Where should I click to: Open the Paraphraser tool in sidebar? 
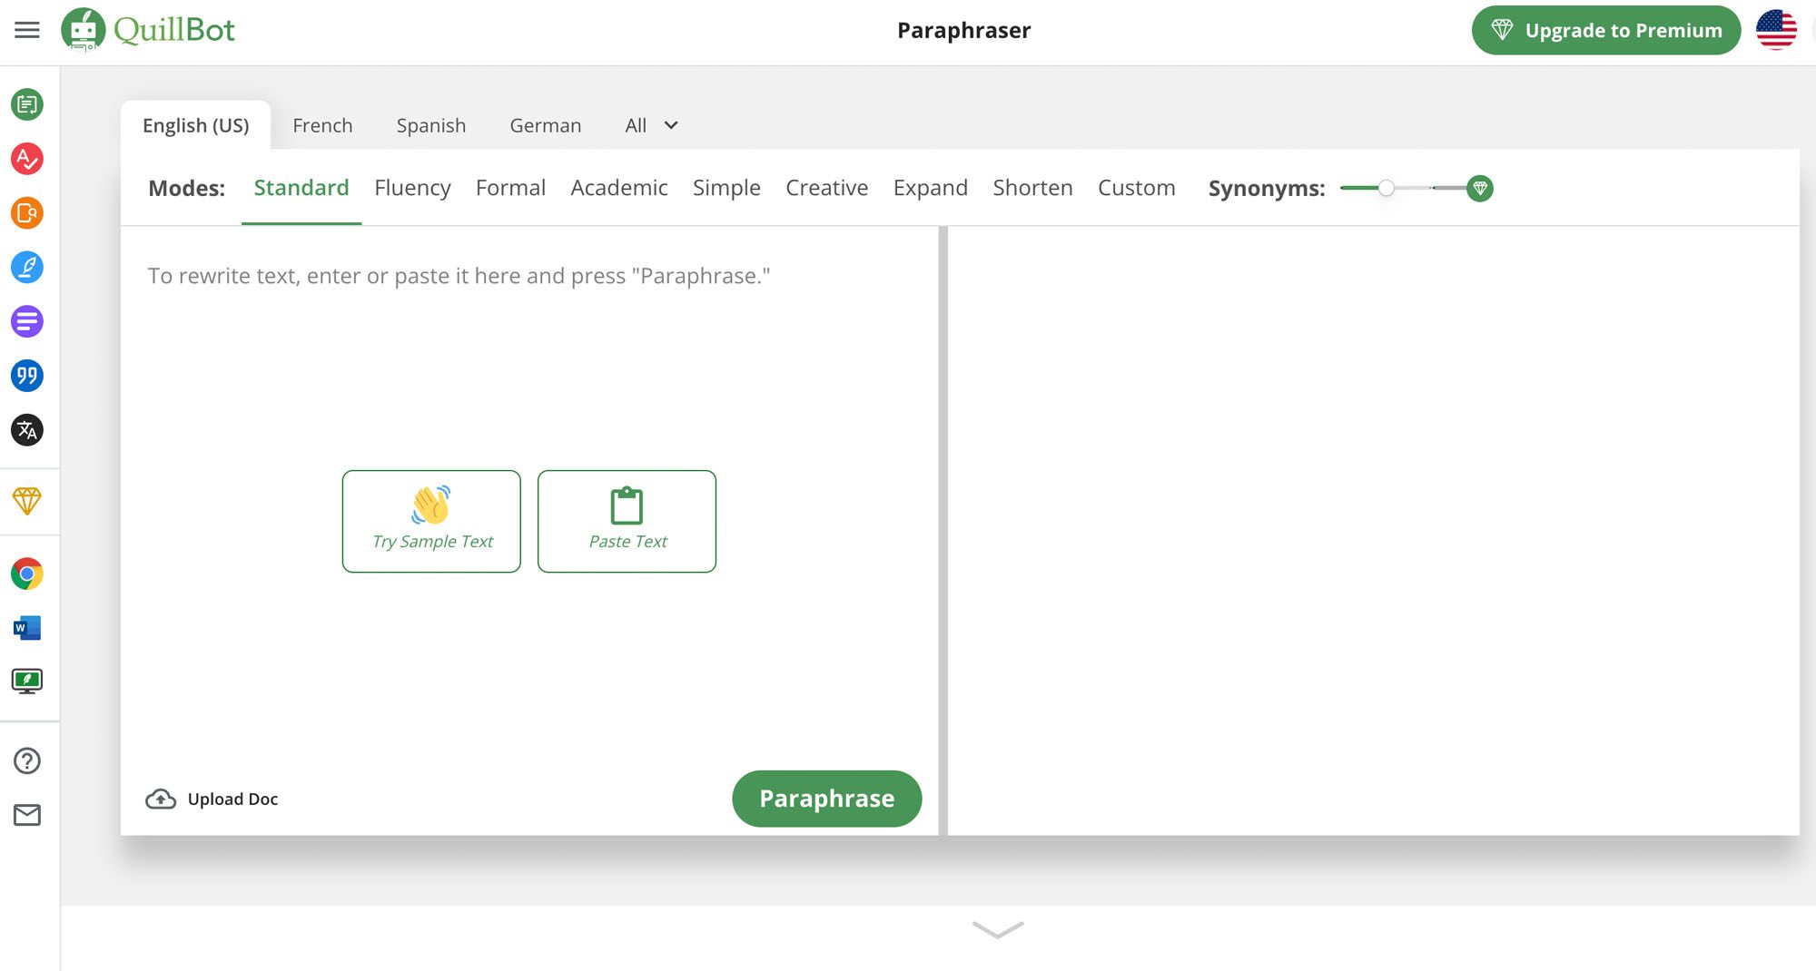[x=27, y=104]
